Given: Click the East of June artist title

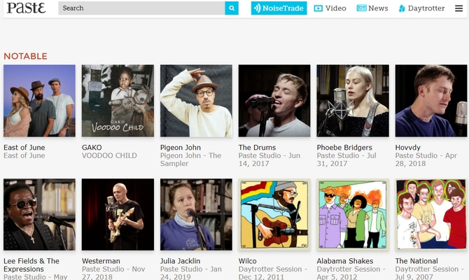Looking at the screenshot, I should click(24, 148).
